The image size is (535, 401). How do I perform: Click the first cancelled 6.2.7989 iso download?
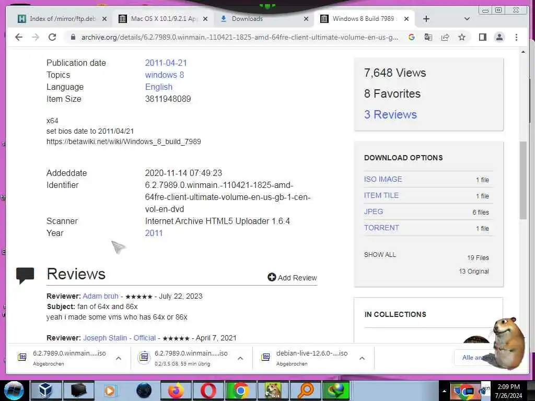pos(63,358)
